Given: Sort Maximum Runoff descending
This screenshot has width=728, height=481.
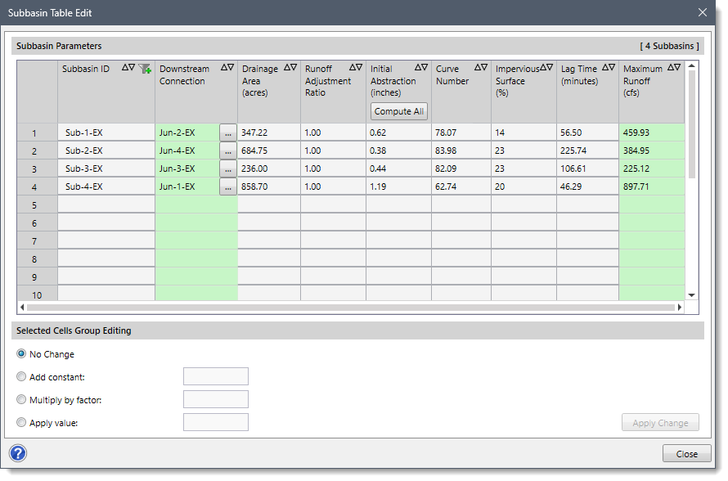Looking at the screenshot, I should tap(676, 69).
